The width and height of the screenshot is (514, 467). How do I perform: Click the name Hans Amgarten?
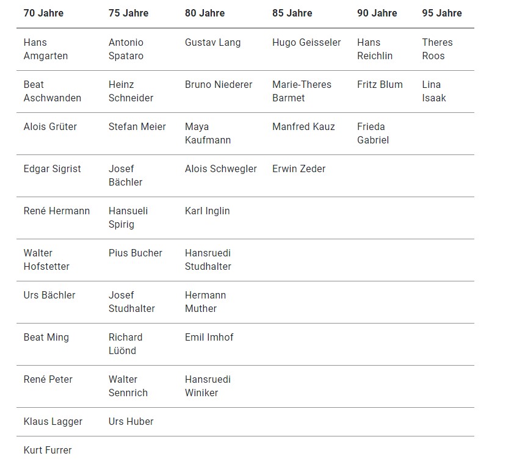(46, 49)
